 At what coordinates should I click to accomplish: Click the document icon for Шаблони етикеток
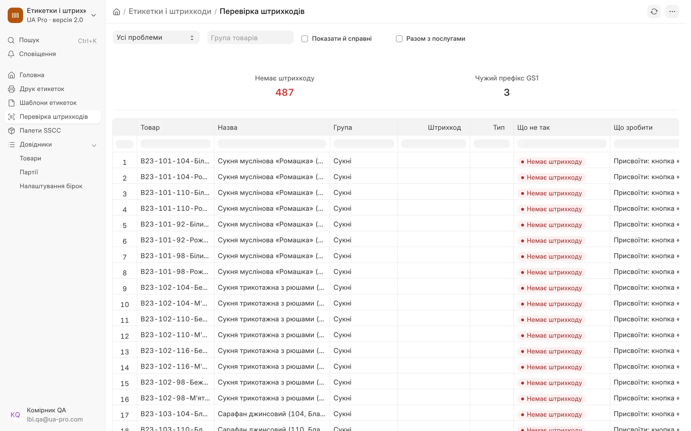point(12,103)
